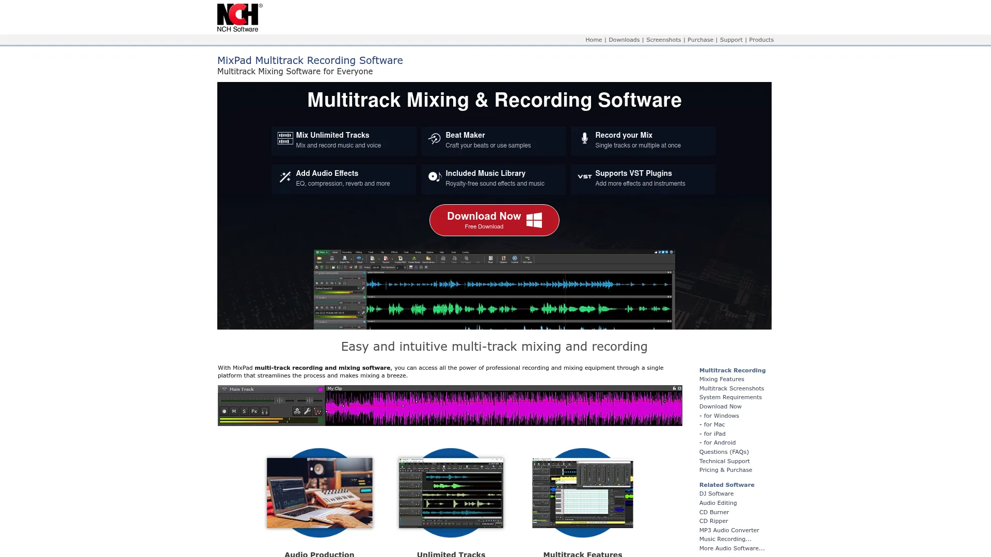This screenshot has width=991, height=557.
Task: Click the magenta track color swatch
Action: (x=320, y=389)
